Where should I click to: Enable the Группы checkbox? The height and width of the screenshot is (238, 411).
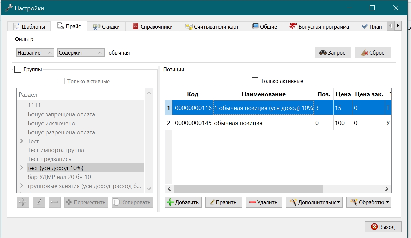18,69
